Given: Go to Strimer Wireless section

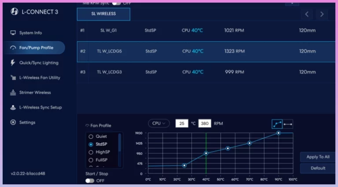Looking at the screenshot, I should [35, 93].
